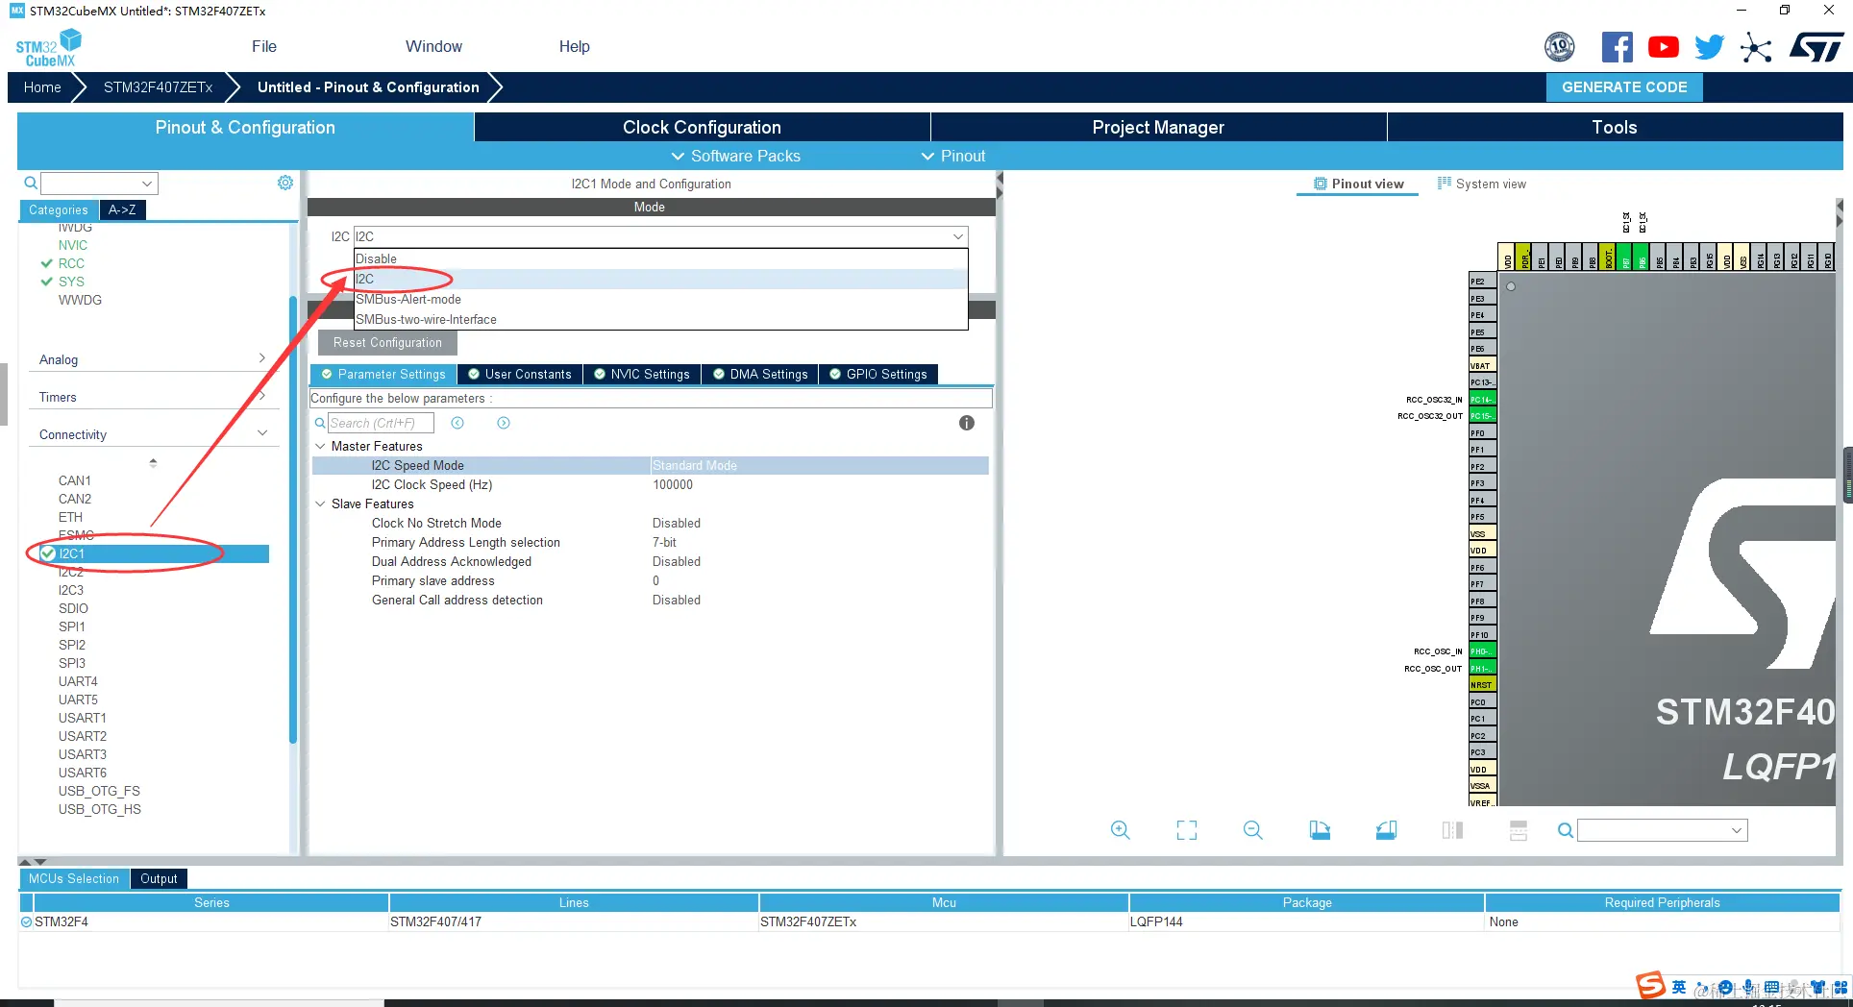Viewport: 1853px width, 1007px height.
Task: Select the STM32F4 row radio button
Action: click(x=27, y=922)
